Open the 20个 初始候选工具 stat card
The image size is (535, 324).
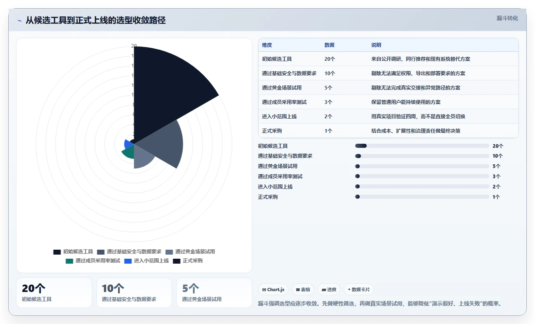[54, 292]
